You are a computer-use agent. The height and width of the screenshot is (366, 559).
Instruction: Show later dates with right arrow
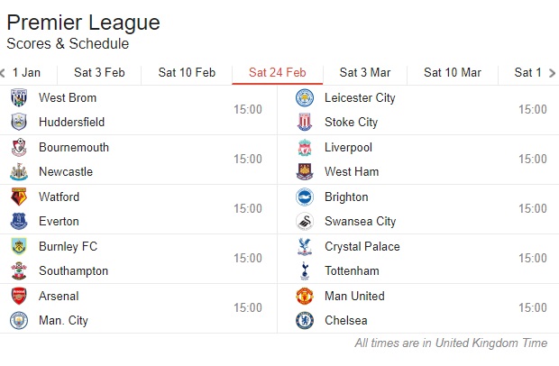(552, 73)
